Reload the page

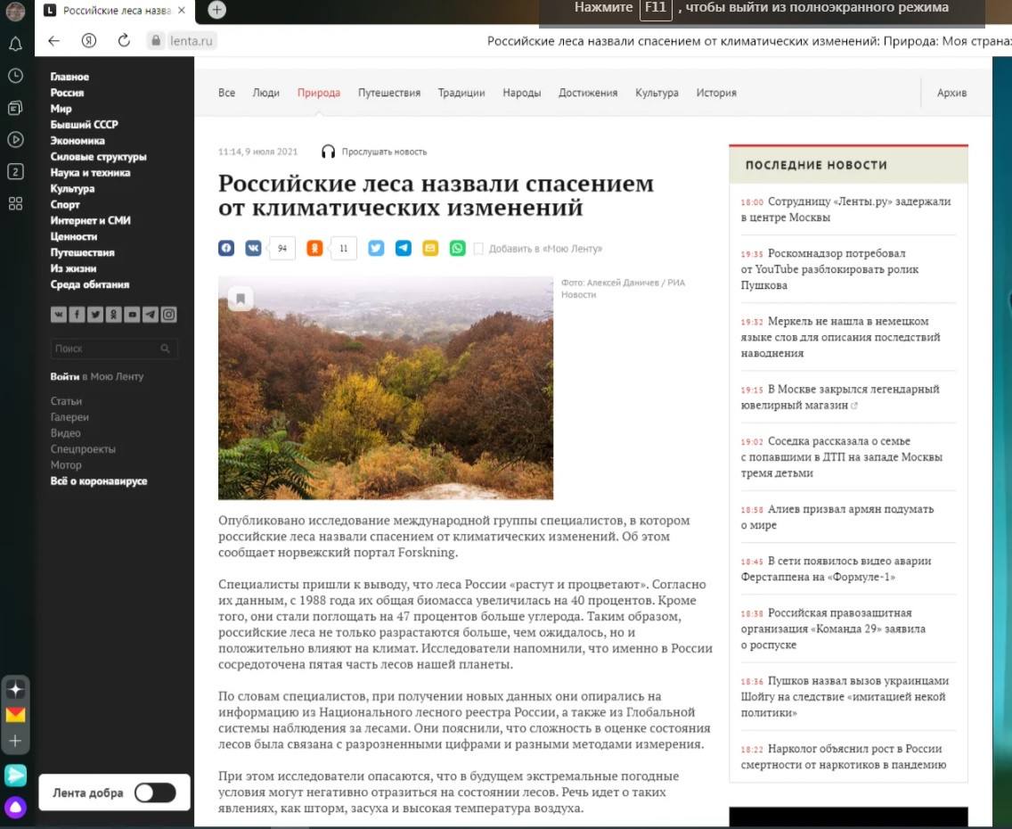[124, 41]
